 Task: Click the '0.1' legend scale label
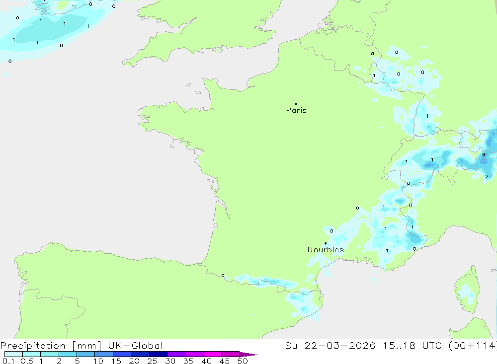(x=8, y=361)
